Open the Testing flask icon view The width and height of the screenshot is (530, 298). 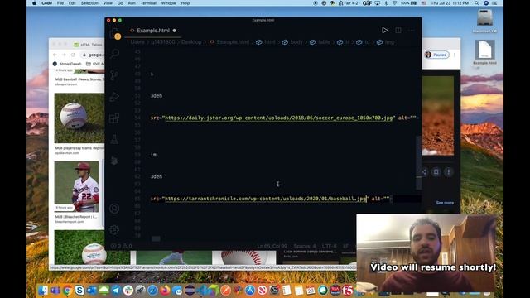[x=114, y=139]
